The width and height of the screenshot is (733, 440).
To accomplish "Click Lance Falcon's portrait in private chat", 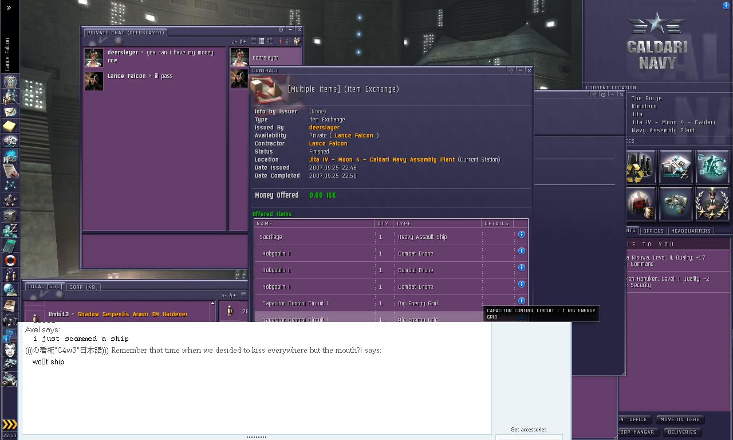I will pos(94,81).
